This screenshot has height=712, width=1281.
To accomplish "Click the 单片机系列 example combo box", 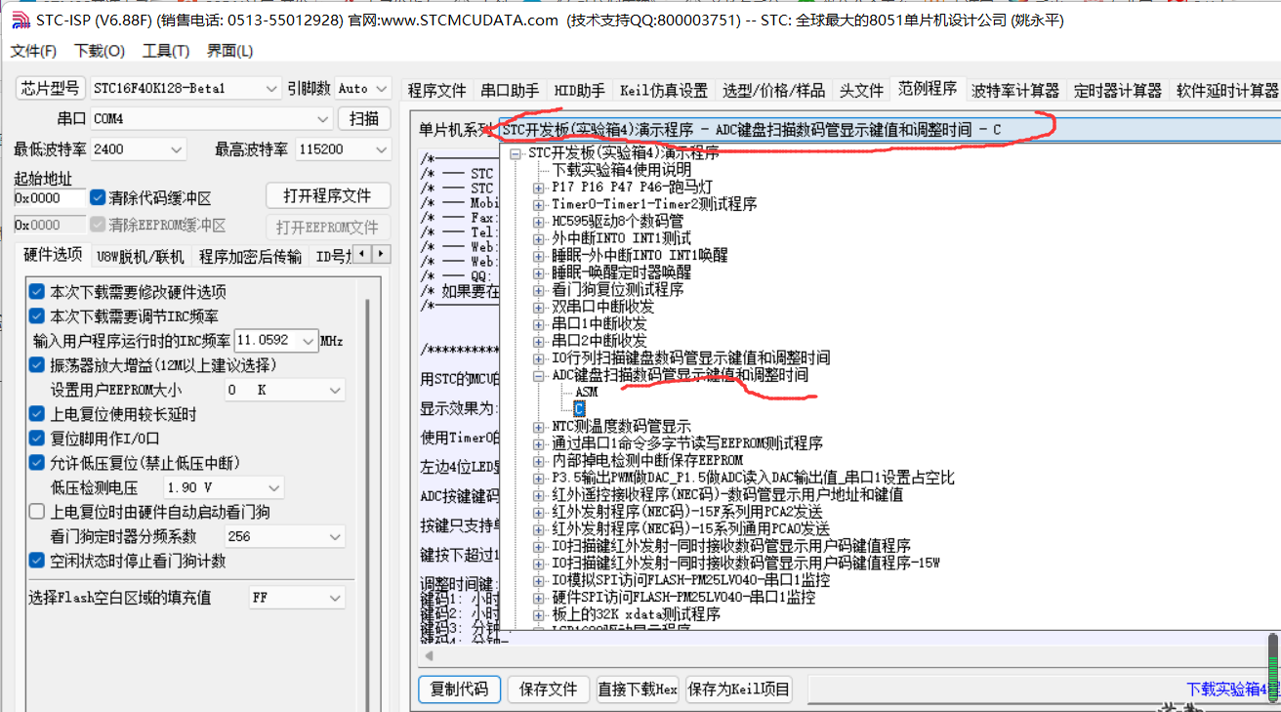I will click(x=888, y=129).
